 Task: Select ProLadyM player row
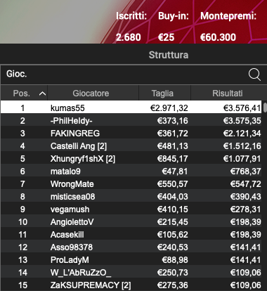(131, 260)
